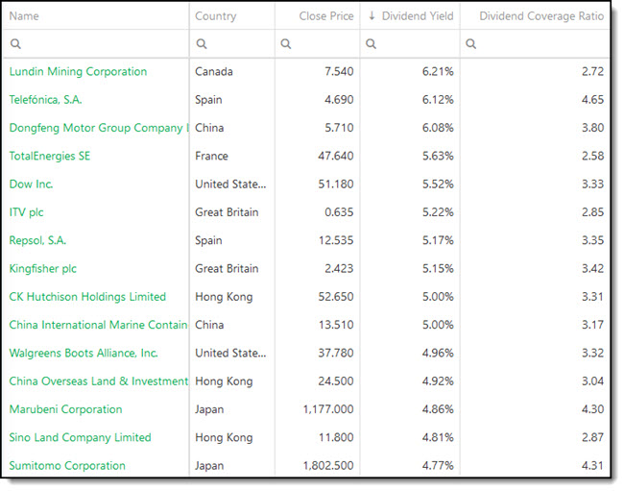Sort by the Close Price column header
Screen dimensions: 624x491
click(326, 16)
